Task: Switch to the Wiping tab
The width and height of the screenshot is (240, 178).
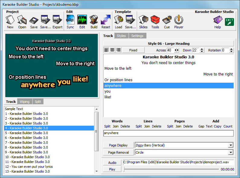Action: 24,102
